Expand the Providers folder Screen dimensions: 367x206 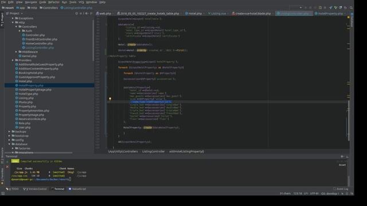coord(13,60)
